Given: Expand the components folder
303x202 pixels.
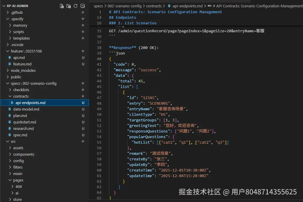Looking at the screenshot, I should point(10,155).
